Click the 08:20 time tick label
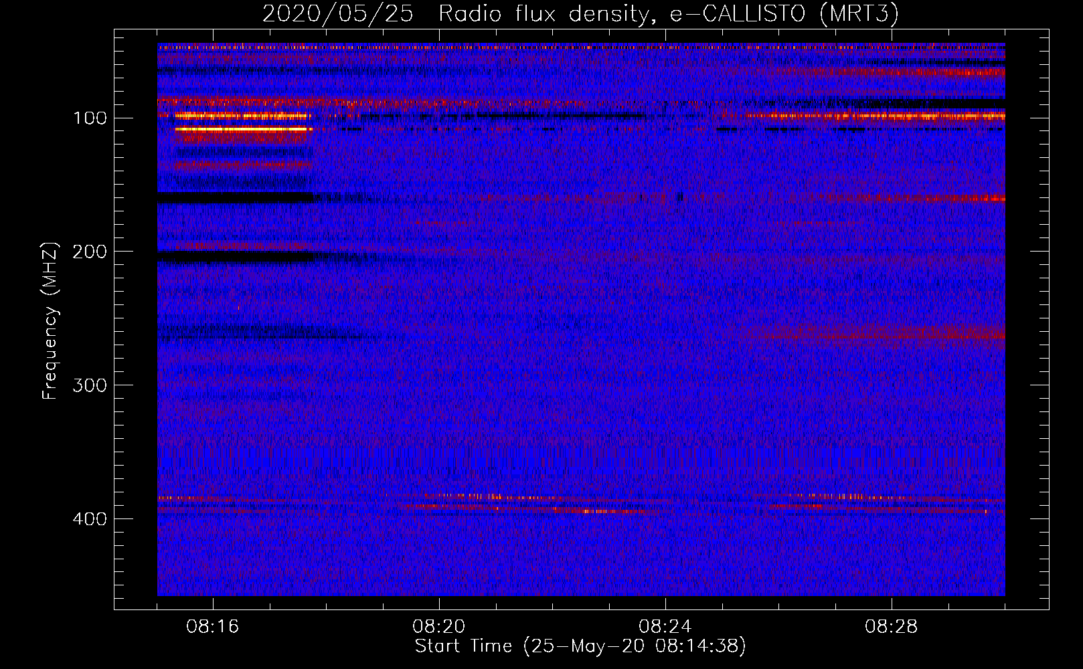Screen dimensions: 1083x669 click(438, 627)
